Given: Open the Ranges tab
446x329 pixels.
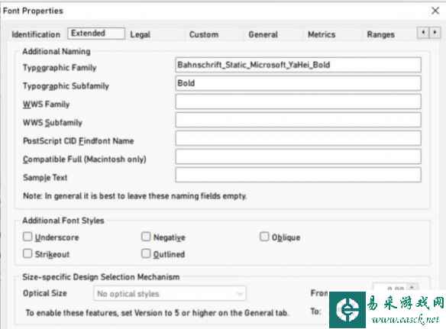Looking at the screenshot, I should click(x=381, y=34).
